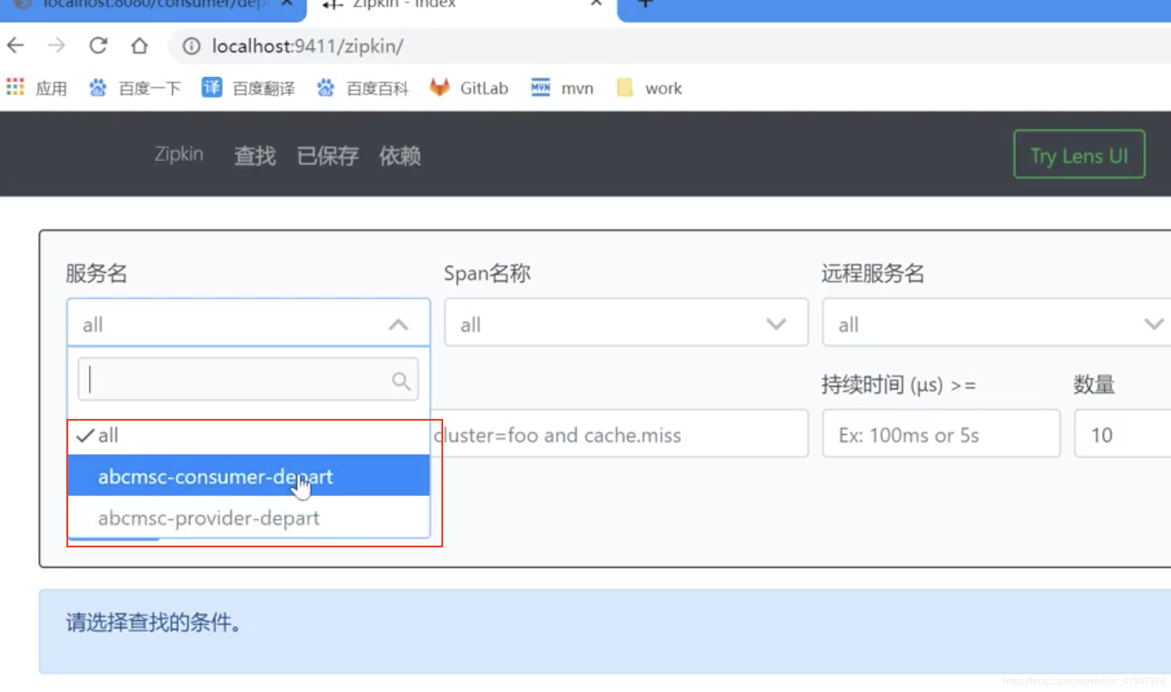1171x692 pixels.
Task: Open the 百度翻译 bookmark
Action: tap(248, 88)
